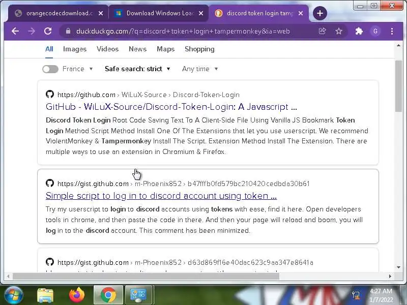This screenshot has height=305, width=407.
Task: Close the Download Windows Loader tab
Action: point(201,13)
